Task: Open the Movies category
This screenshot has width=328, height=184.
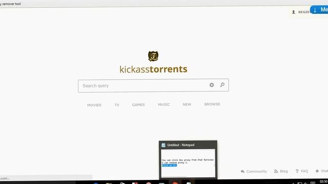Action: (x=94, y=105)
